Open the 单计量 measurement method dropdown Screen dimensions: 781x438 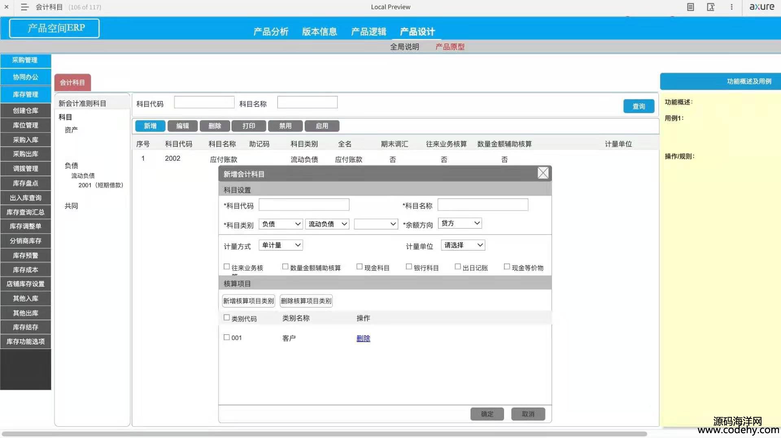tap(281, 245)
